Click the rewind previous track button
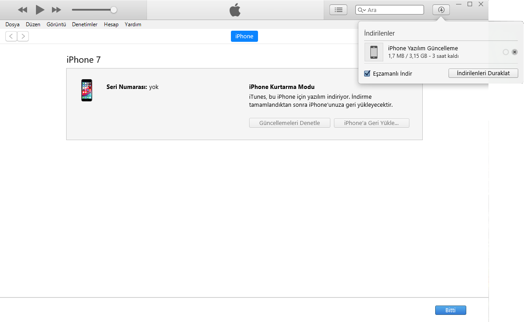The image size is (524, 322). (22, 10)
